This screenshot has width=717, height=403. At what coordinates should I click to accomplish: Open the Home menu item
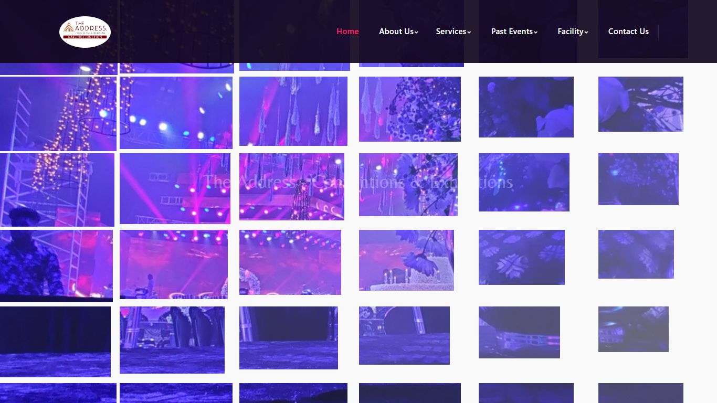coord(347,31)
